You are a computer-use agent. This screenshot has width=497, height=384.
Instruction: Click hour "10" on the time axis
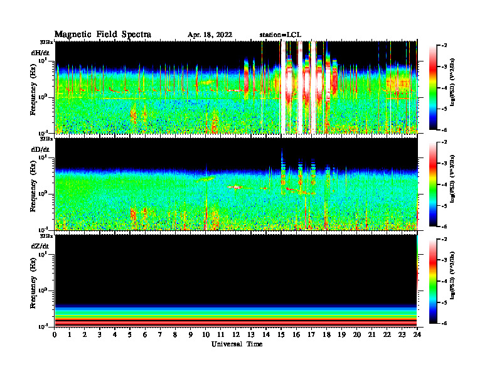click(206, 334)
